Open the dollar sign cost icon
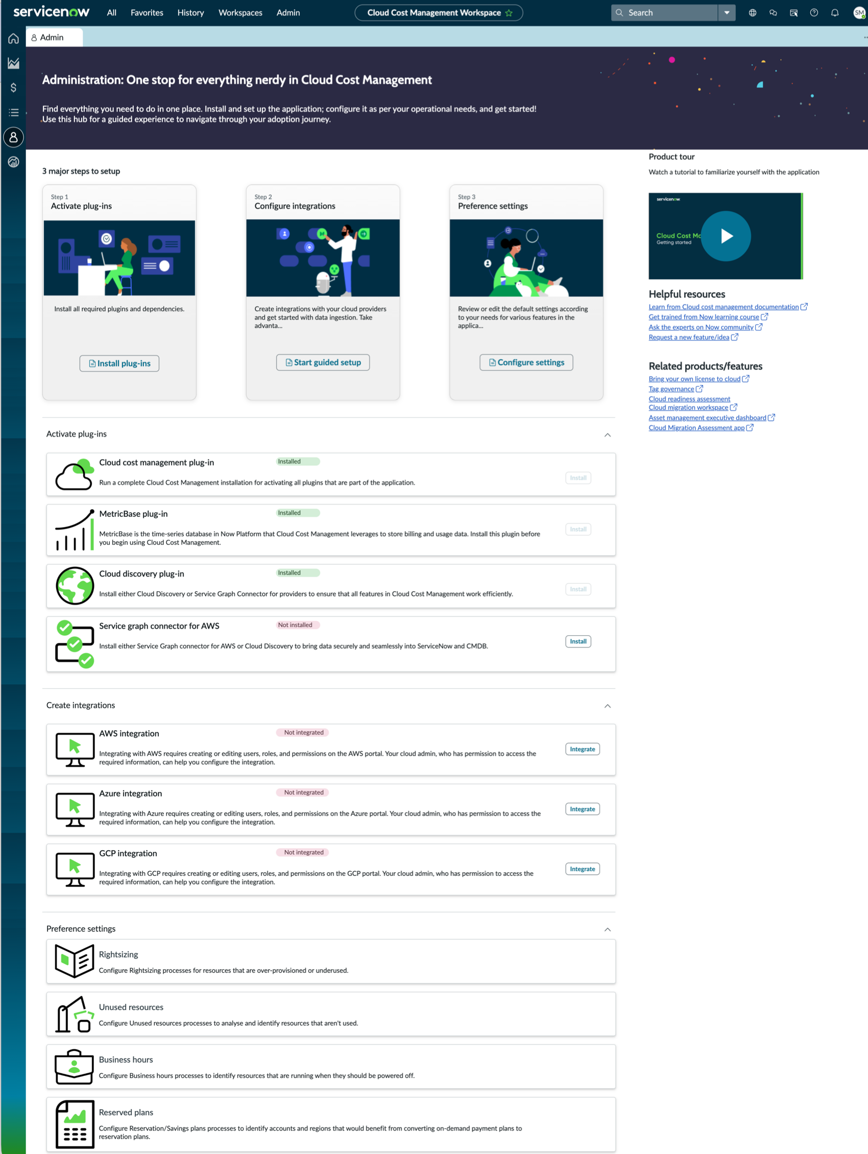 [14, 88]
